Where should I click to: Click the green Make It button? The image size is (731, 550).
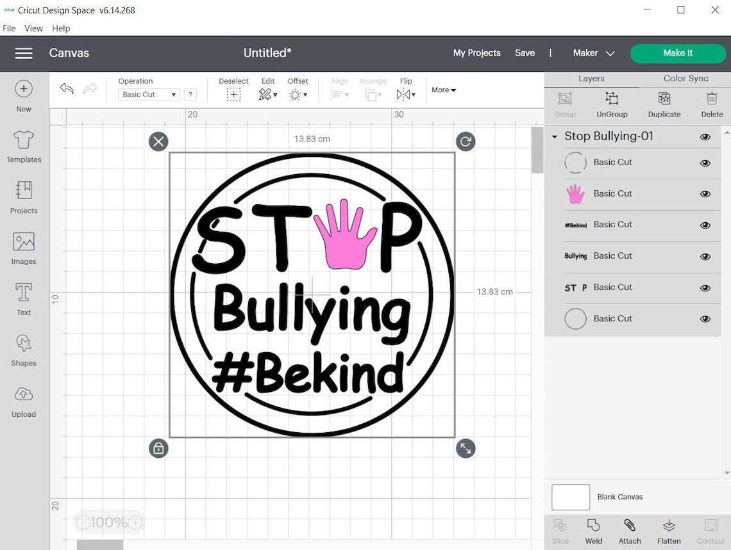click(678, 53)
